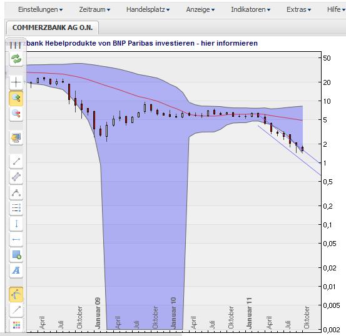
Task: Select the arc curve drawing tool
Action: (16, 193)
